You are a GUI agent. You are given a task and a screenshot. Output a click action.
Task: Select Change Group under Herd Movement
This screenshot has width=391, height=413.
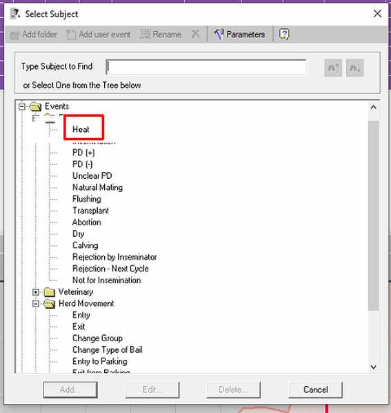[97, 338]
